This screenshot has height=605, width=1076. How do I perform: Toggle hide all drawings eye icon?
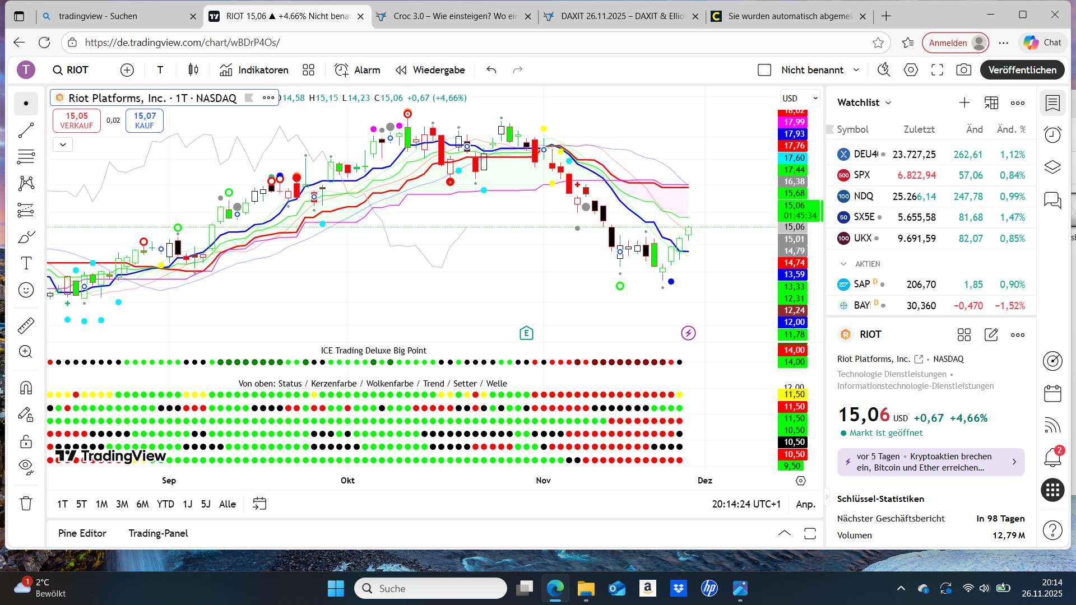[x=26, y=466]
